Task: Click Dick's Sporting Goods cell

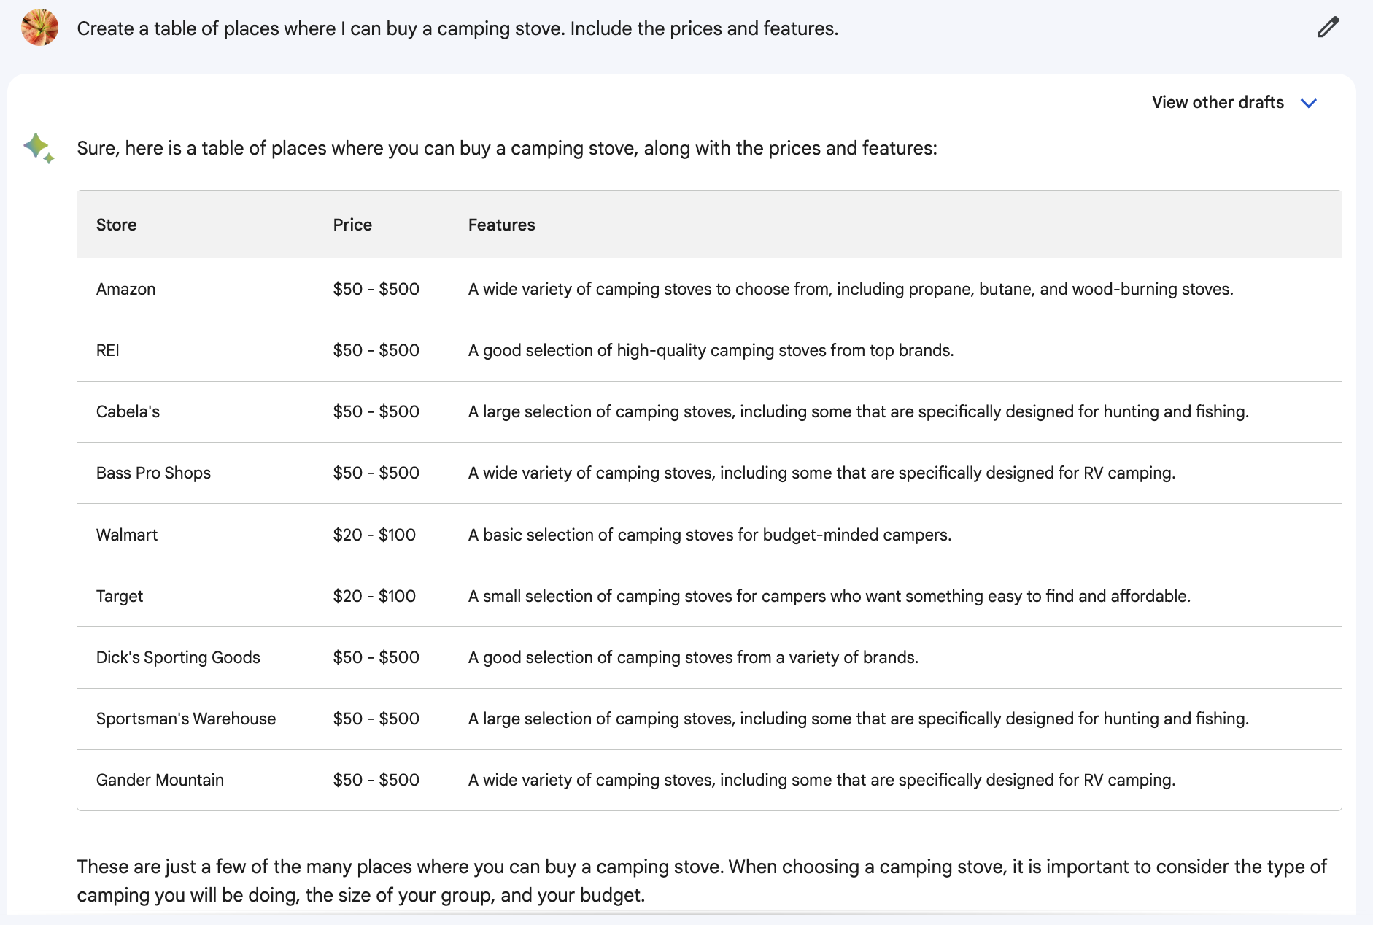Action: [x=178, y=657]
